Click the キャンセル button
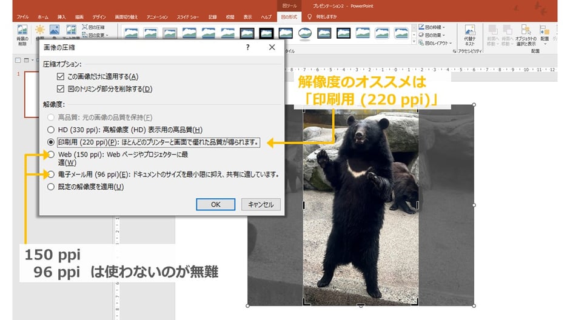This screenshot has height=320, width=570. 261,204
